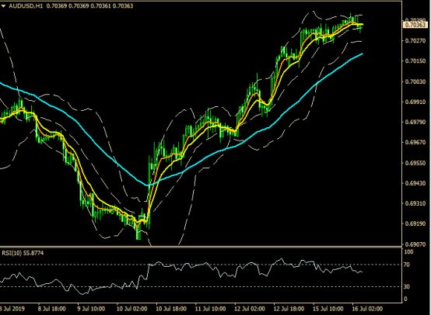
Task: Click the 0.69070 price scale label
Action: point(415,244)
